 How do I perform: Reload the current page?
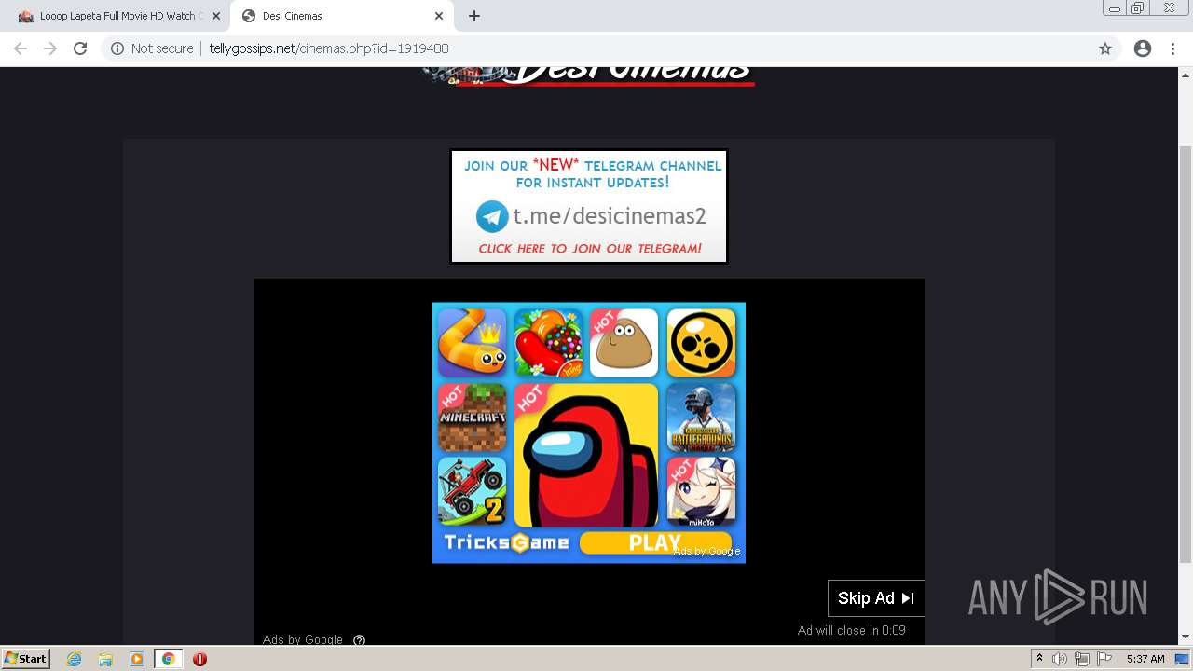(80, 48)
